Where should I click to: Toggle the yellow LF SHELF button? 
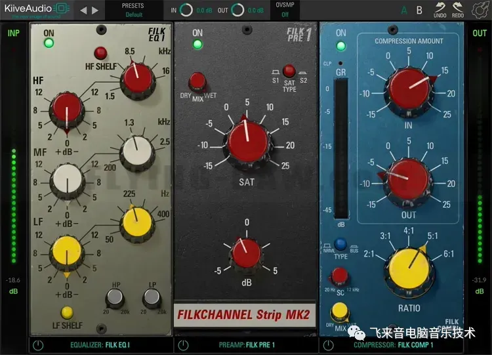point(67,312)
